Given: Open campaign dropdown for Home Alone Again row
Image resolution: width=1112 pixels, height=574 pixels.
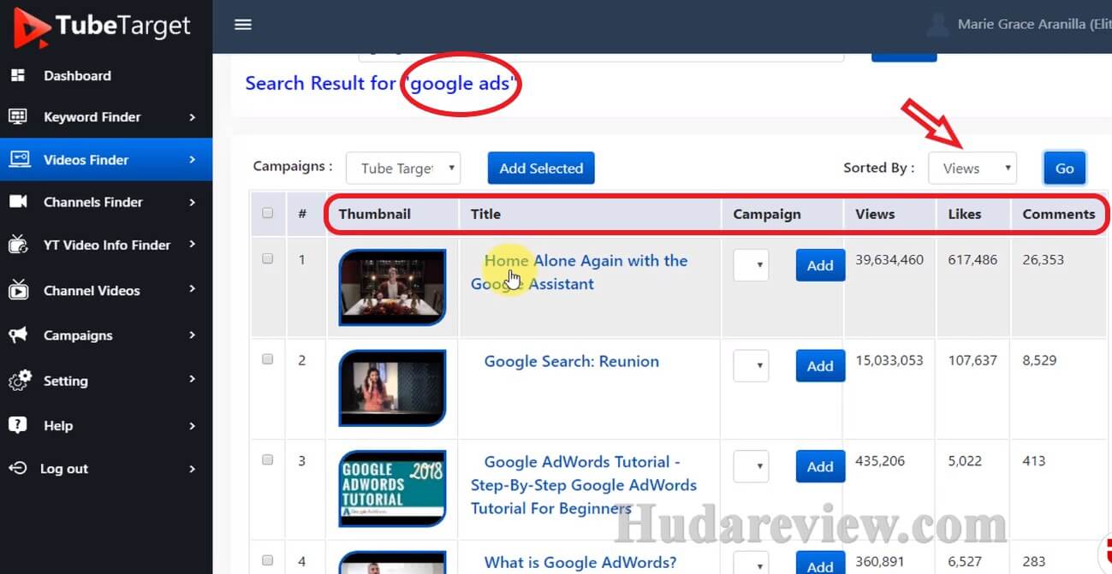Looking at the screenshot, I should pyautogui.click(x=751, y=265).
